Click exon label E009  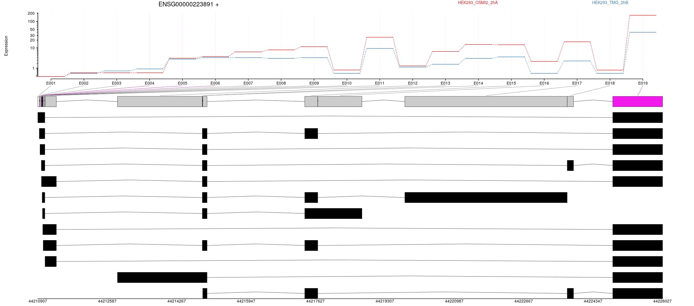point(314,83)
